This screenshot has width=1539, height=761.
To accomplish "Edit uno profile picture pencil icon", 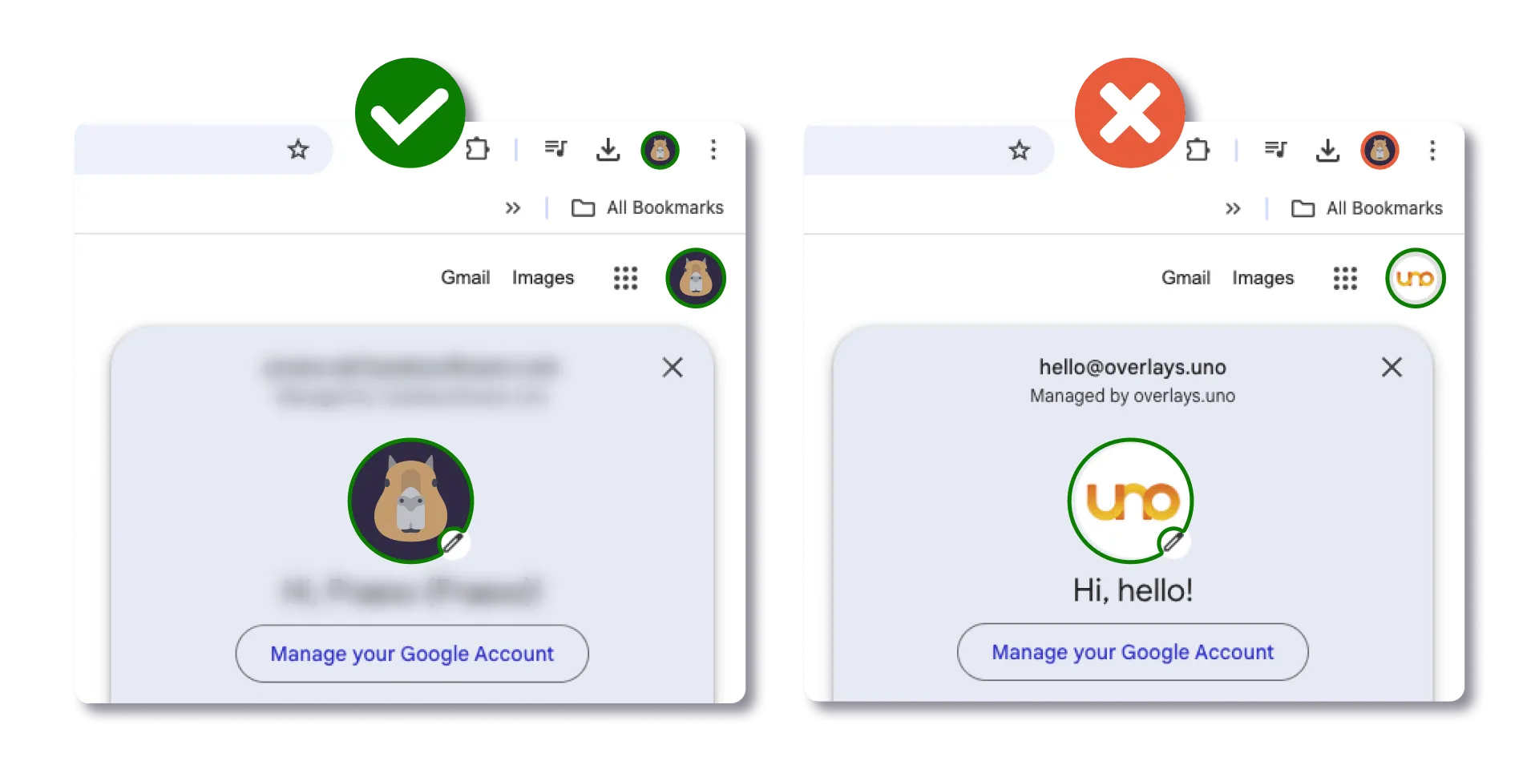I will tap(1173, 542).
